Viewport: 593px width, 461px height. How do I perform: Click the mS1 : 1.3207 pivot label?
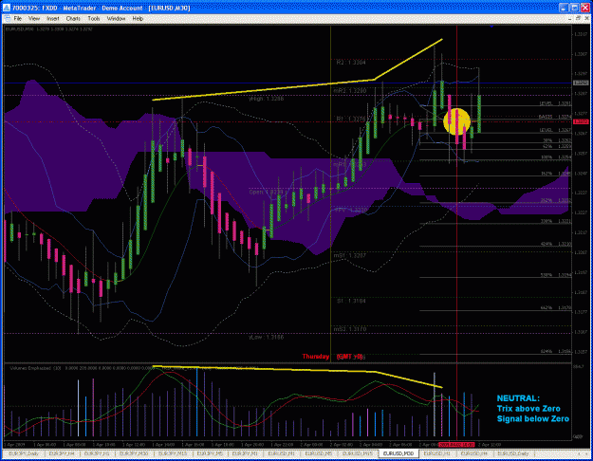pos(350,256)
